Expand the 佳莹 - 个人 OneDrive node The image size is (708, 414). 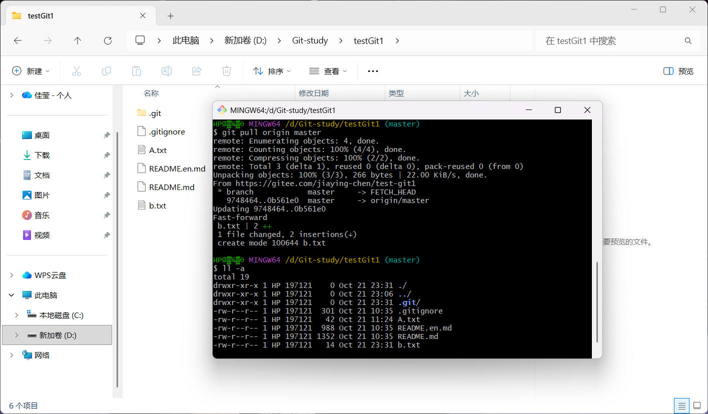[x=12, y=95]
